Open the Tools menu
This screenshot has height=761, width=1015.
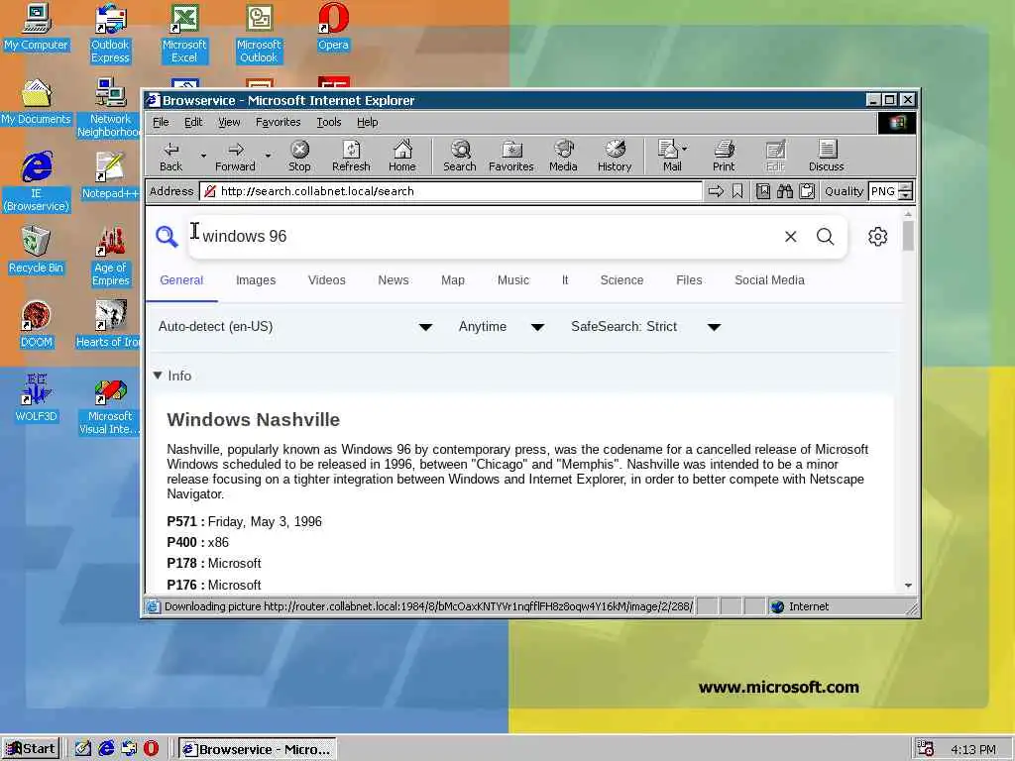(329, 122)
